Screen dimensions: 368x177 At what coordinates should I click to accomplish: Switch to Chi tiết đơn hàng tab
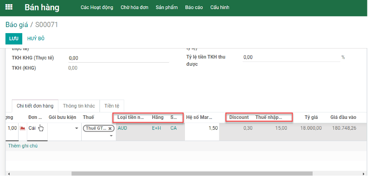[x=35, y=106]
